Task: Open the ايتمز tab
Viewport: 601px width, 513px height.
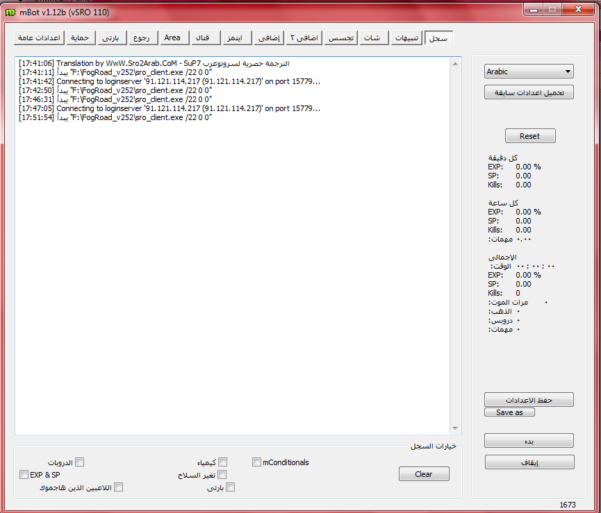Action: [237, 38]
